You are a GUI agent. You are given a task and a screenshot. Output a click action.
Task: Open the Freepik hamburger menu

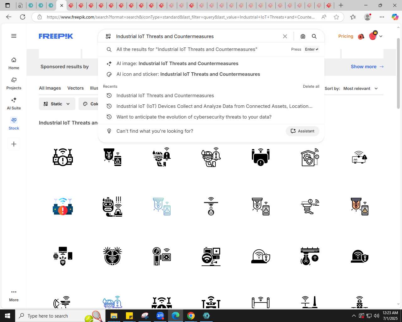pyautogui.click(x=14, y=36)
